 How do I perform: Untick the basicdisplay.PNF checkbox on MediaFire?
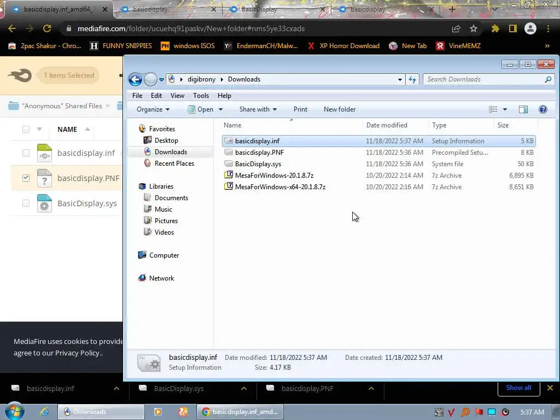pyautogui.click(x=26, y=178)
